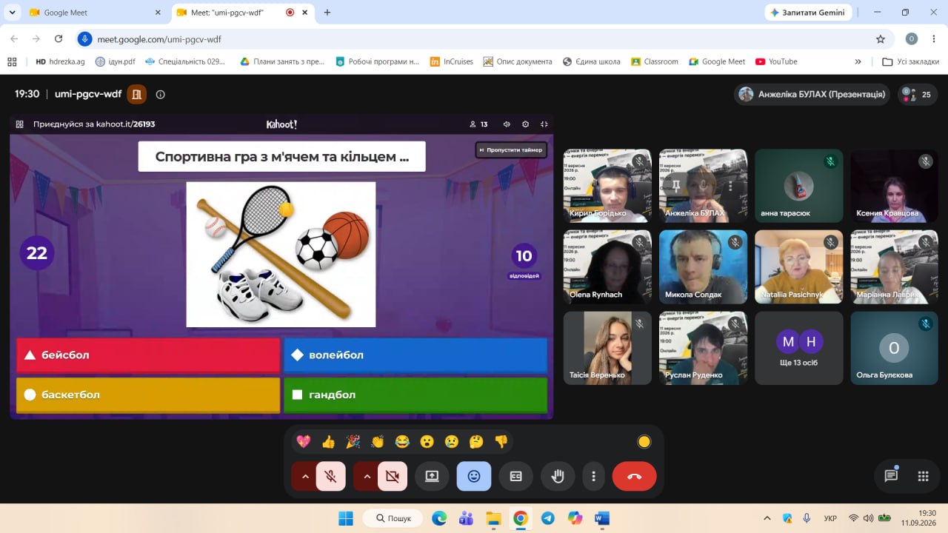Open the activities grid icon
This screenshot has width=948, height=533.
coord(923,476)
